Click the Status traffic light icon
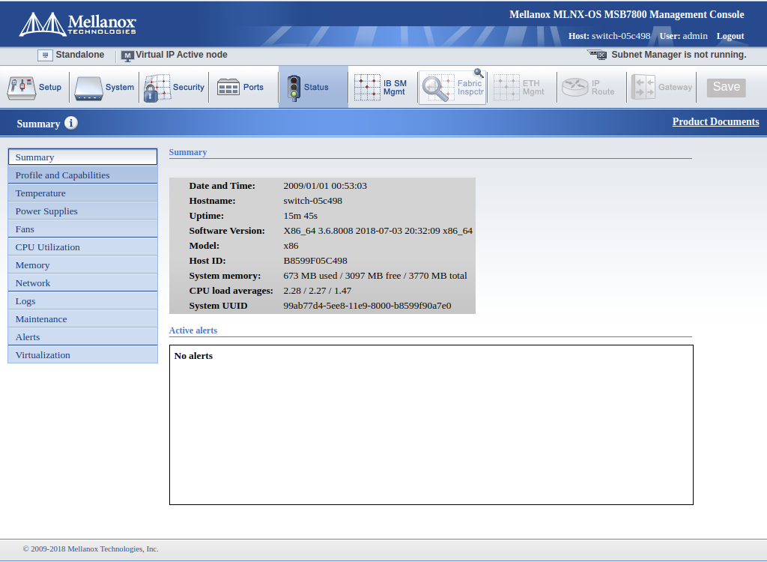This screenshot has width=767, height=562. tap(294, 88)
